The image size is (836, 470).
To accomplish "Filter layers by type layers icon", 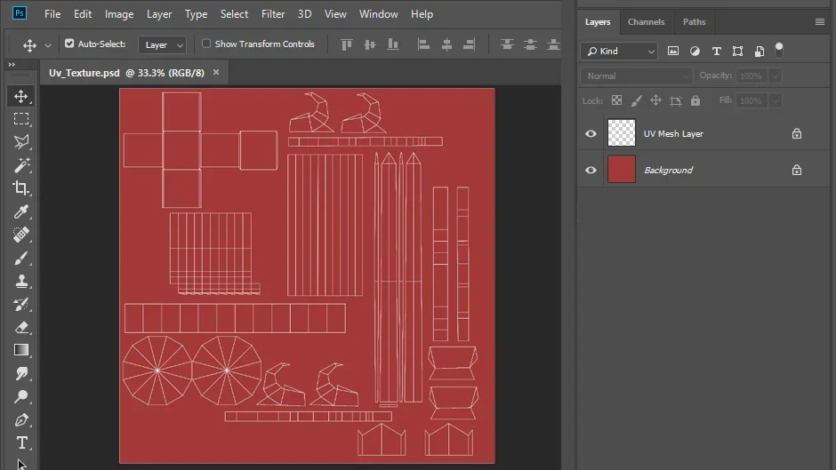I will pos(717,52).
